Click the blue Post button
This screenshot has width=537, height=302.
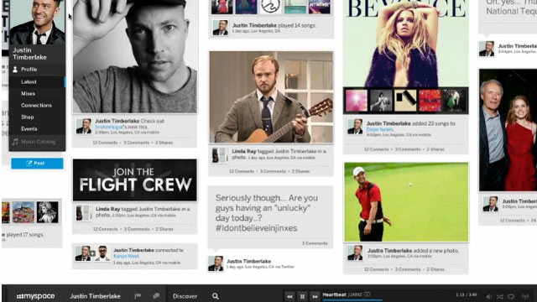37,164
